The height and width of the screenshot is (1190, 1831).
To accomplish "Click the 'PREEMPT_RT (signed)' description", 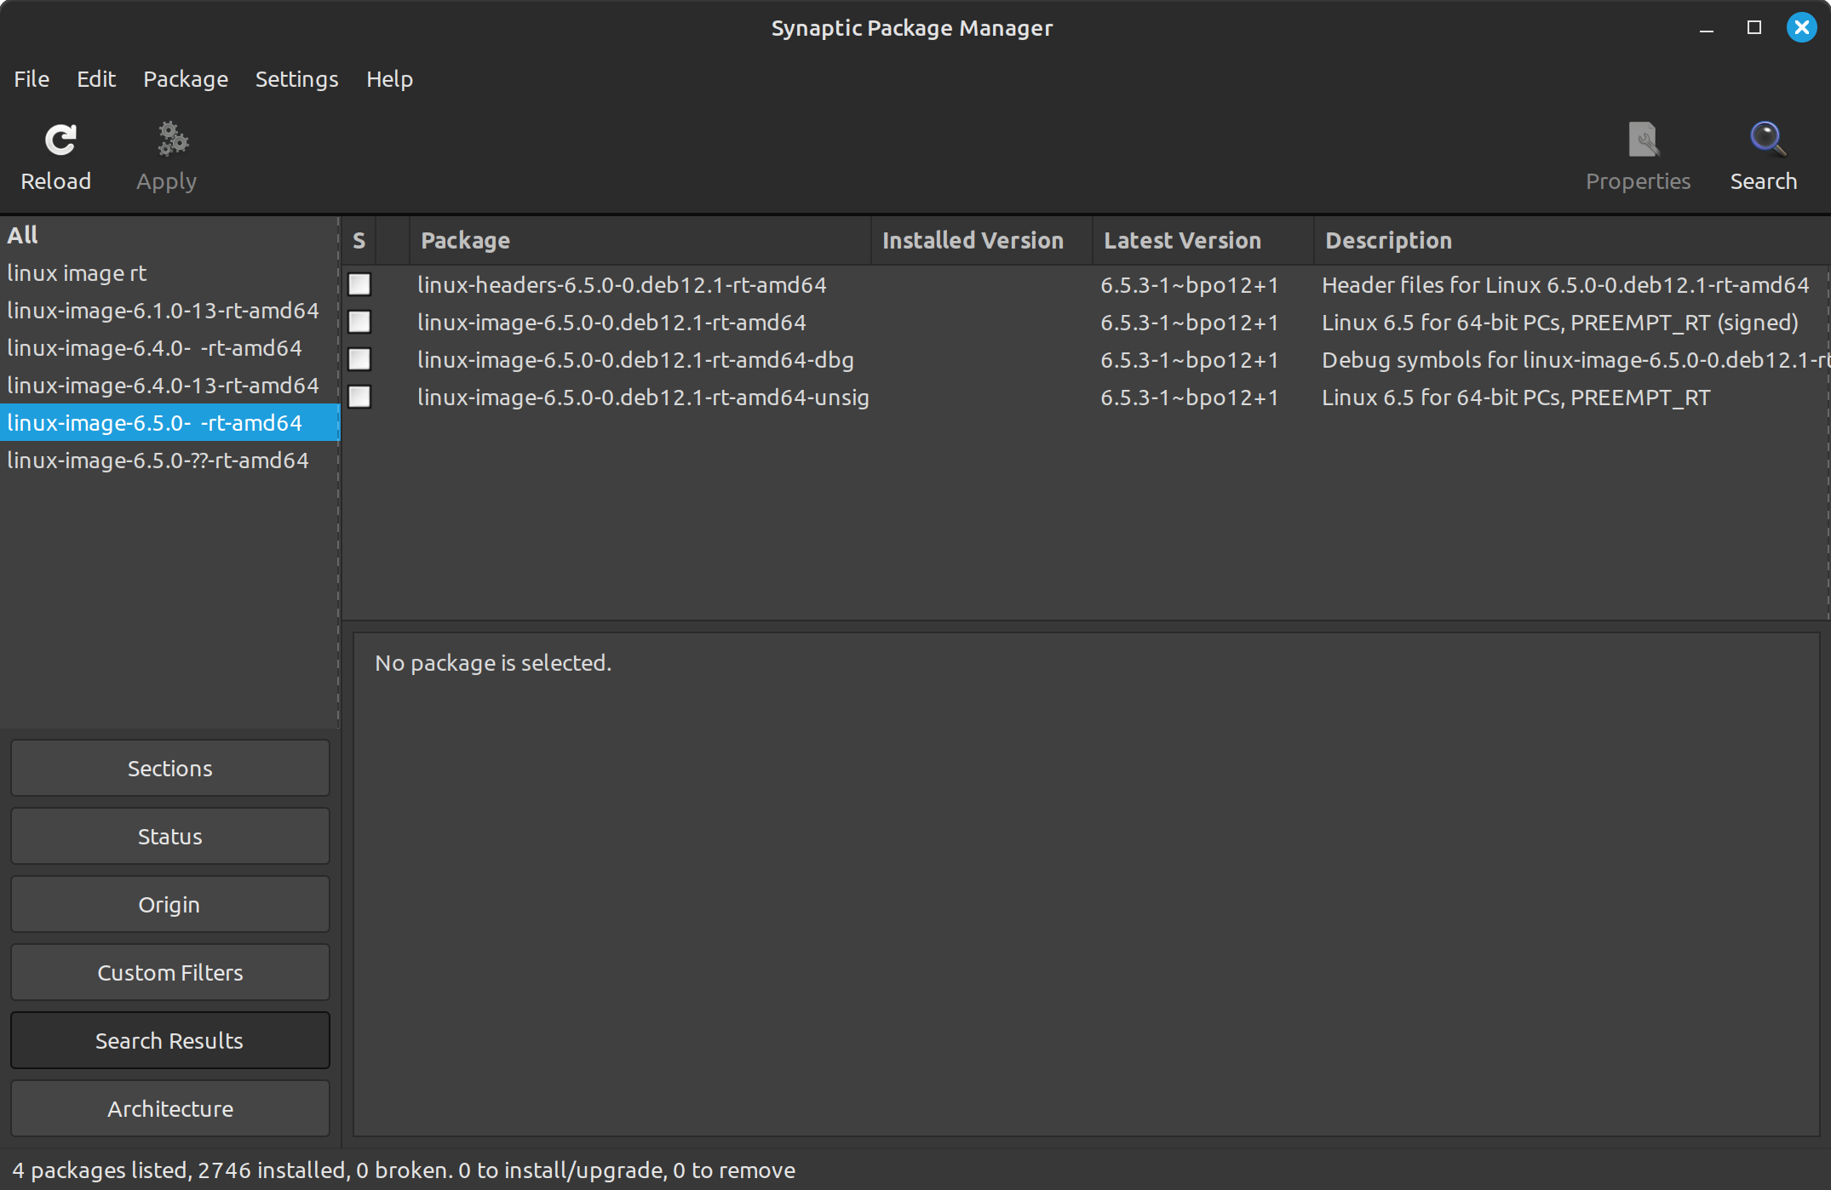I will coord(1560,323).
